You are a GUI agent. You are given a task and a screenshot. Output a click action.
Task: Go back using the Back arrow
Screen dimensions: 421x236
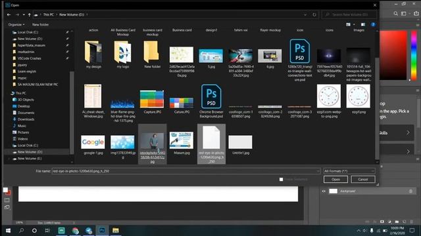pos(9,14)
